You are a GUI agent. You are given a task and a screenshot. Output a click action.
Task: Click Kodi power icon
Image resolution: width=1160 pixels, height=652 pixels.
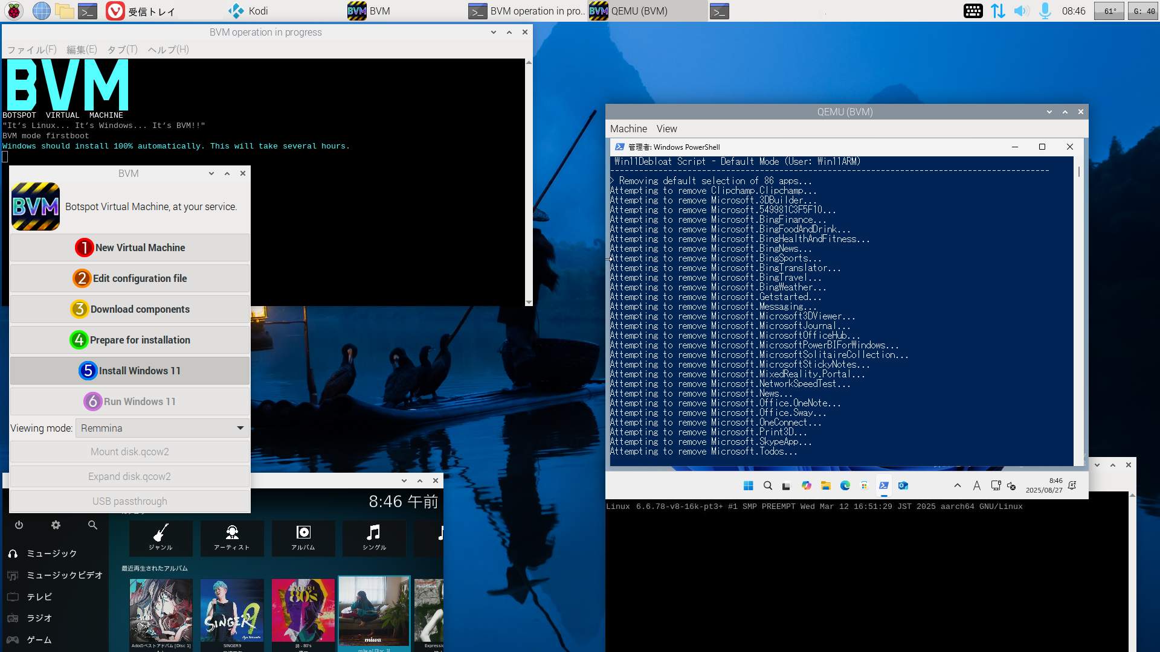(19, 525)
